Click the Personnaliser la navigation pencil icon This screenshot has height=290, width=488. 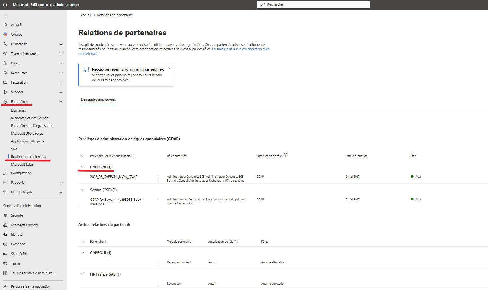[5, 286]
